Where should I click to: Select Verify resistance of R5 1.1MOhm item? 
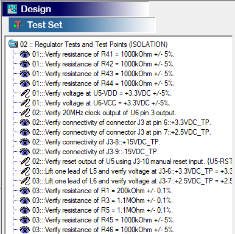click(x=102, y=210)
